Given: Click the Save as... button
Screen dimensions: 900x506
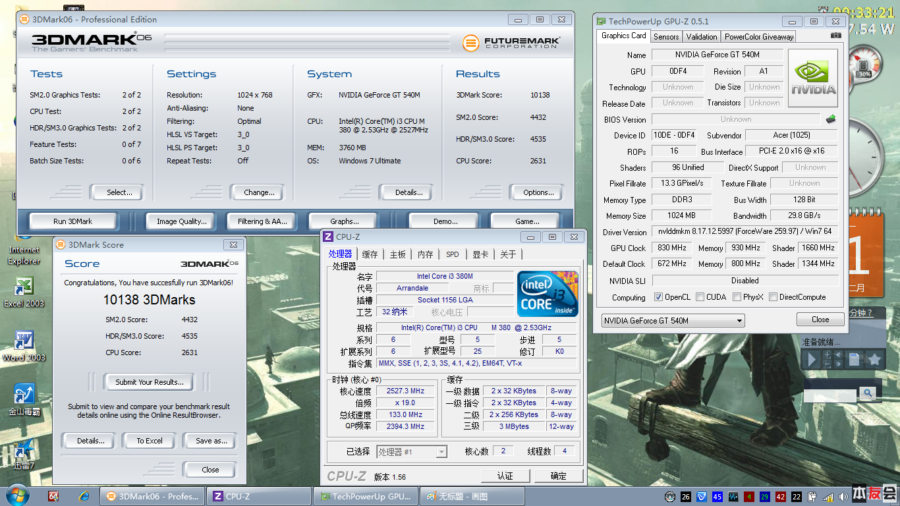Looking at the screenshot, I should 211,441.
